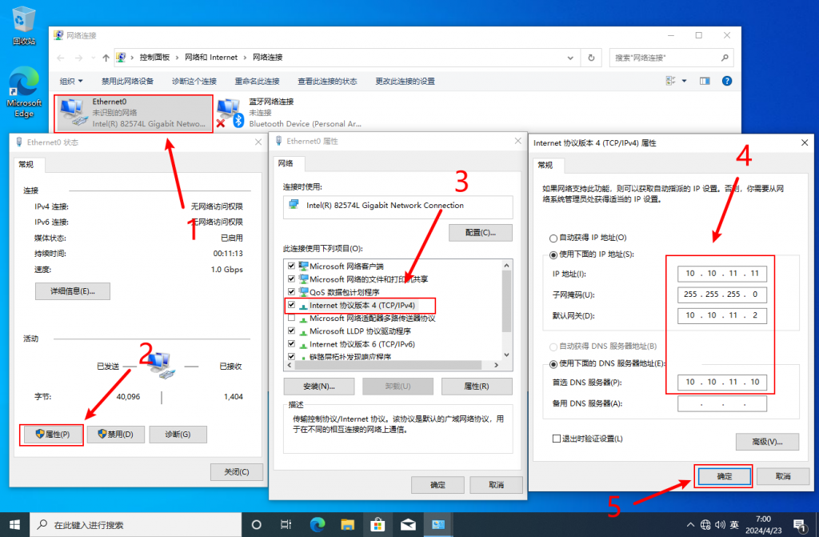This screenshot has width=819, height=537.
Task: Open the view options dropdown arrow
Action: pos(685,82)
